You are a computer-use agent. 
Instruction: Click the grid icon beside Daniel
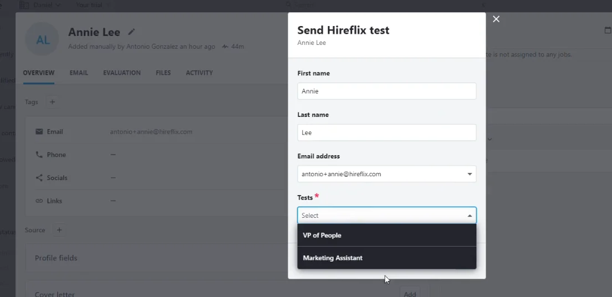(x=24, y=5)
